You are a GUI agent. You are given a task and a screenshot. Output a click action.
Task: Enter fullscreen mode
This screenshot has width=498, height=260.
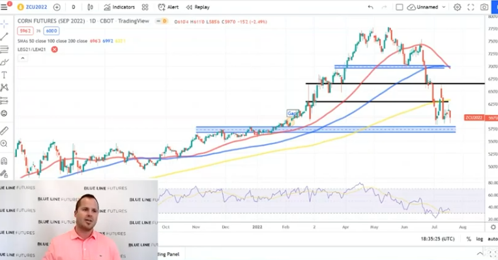pos(471,7)
